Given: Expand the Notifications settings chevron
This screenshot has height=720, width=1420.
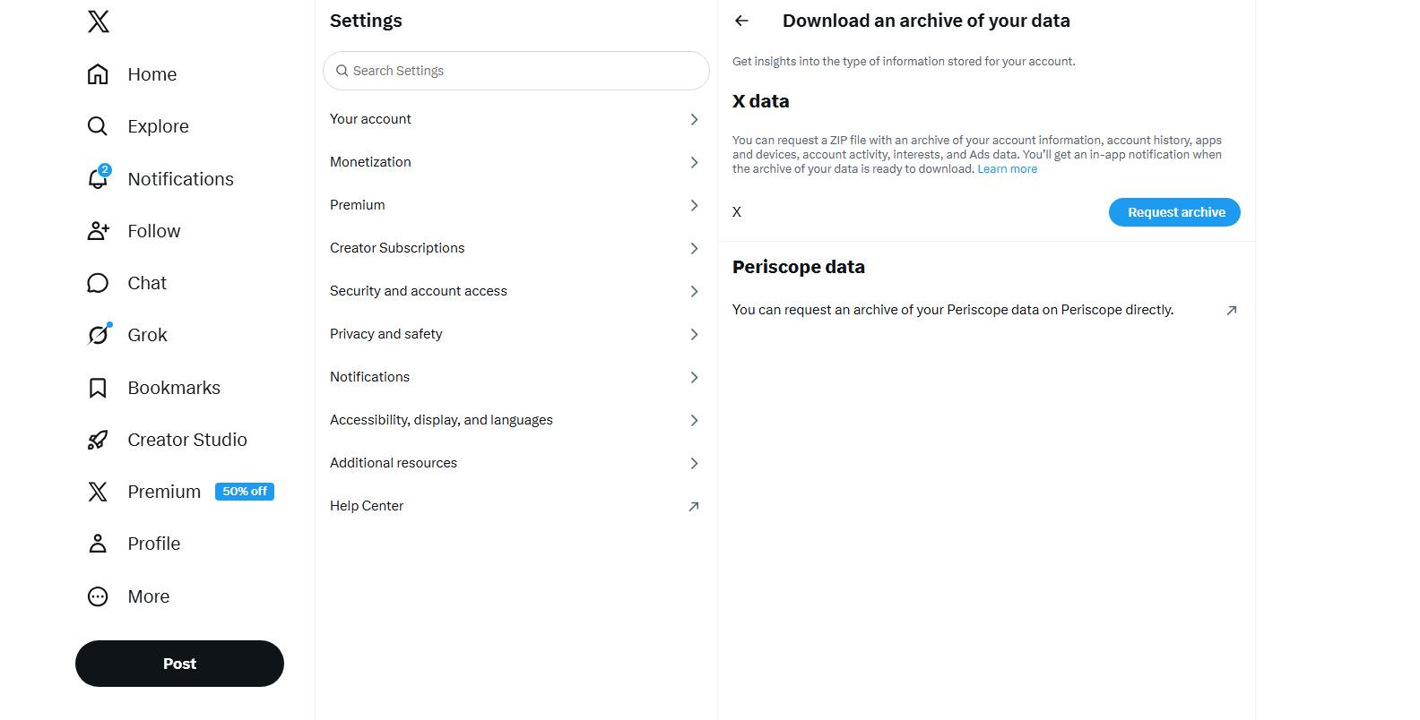Looking at the screenshot, I should 694,377.
